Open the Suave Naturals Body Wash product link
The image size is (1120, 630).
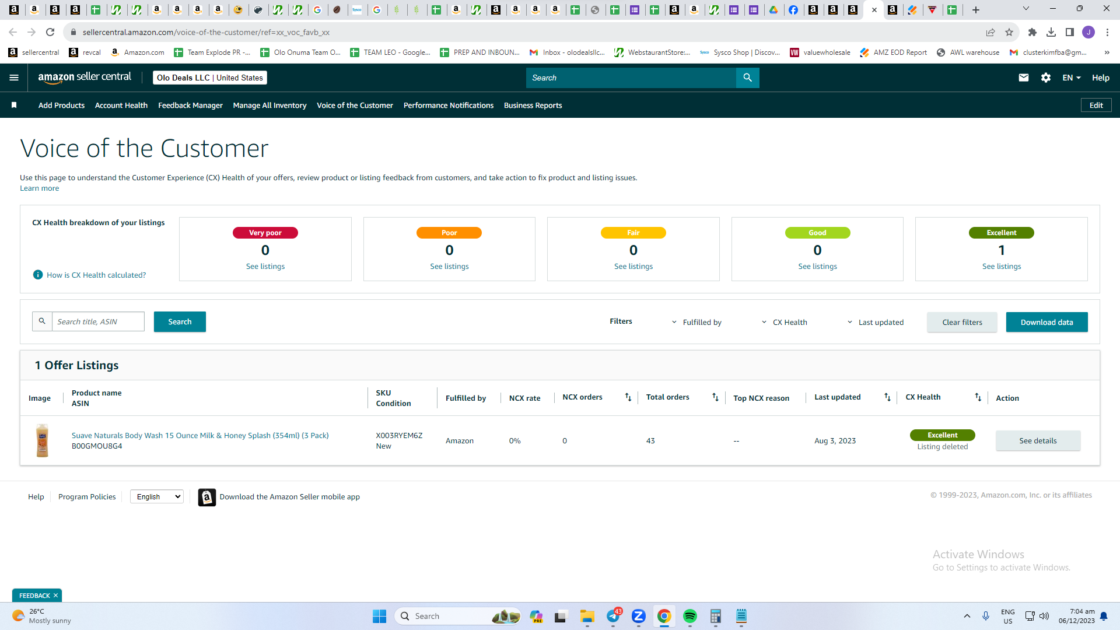[200, 435]
